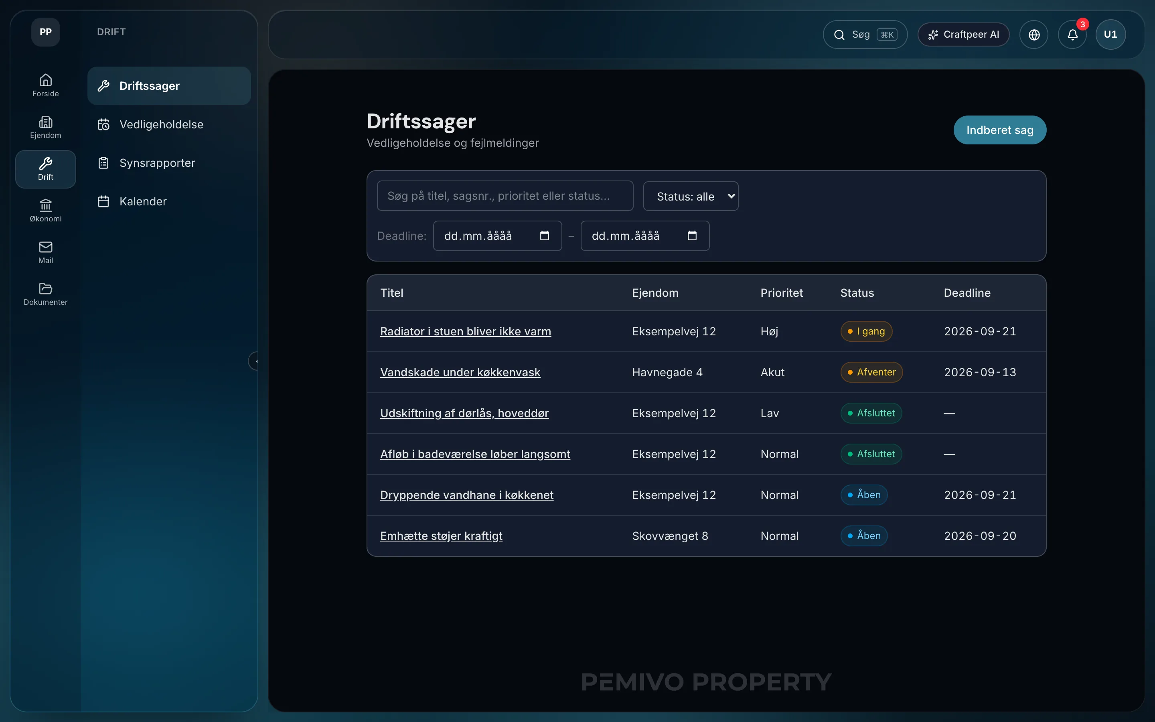Open the Status: alle dropdown
This screenshot has width=1155, height=722.
(x=691, y=196)
